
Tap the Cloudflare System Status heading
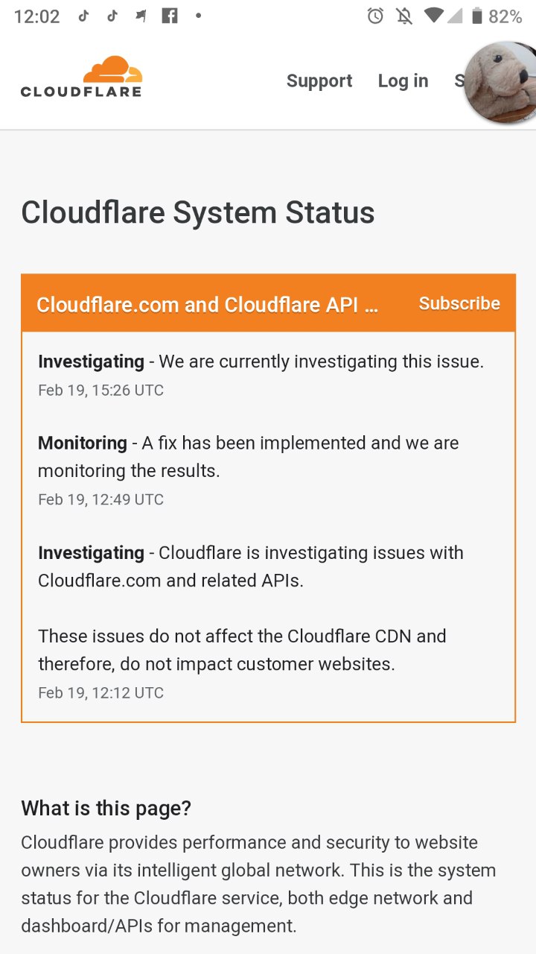point(198,212)
